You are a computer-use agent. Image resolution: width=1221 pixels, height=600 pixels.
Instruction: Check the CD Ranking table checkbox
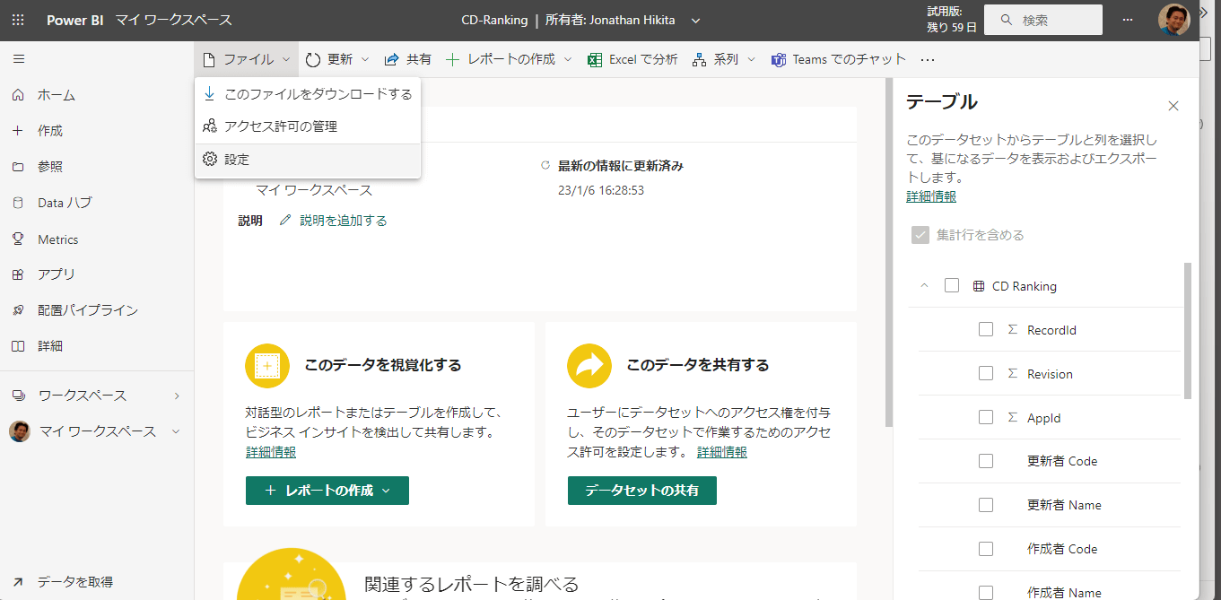pyautogui.click(x=952, y=285)
